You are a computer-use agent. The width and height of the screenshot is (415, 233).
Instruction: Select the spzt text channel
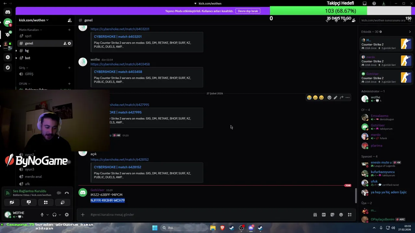[x=45, y=36]
